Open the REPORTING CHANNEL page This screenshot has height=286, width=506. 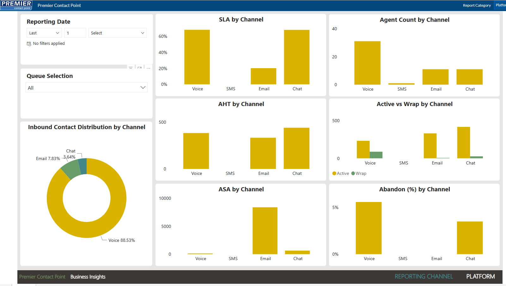[424, 277]
